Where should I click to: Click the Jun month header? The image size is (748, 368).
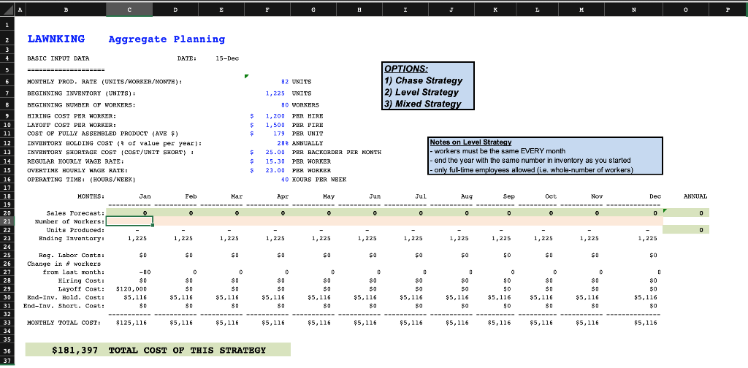coord(375,196)
